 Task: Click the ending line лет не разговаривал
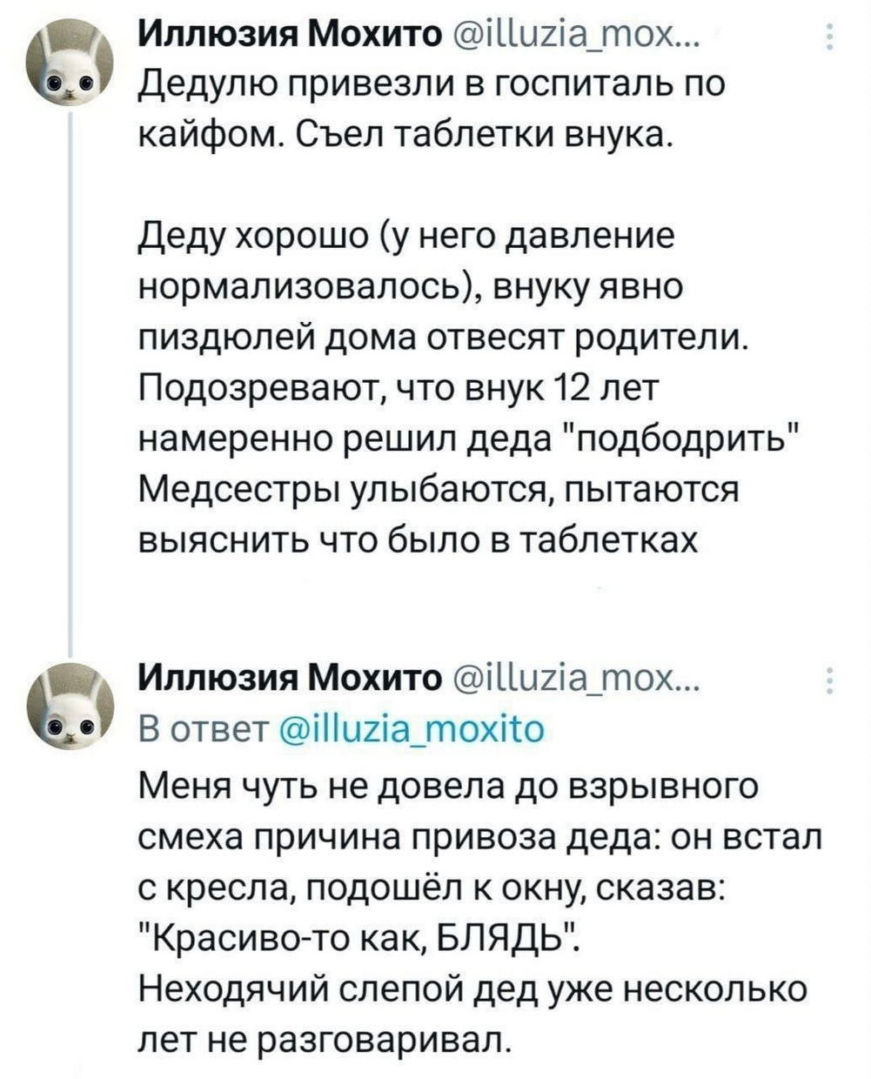(323, 1037)
